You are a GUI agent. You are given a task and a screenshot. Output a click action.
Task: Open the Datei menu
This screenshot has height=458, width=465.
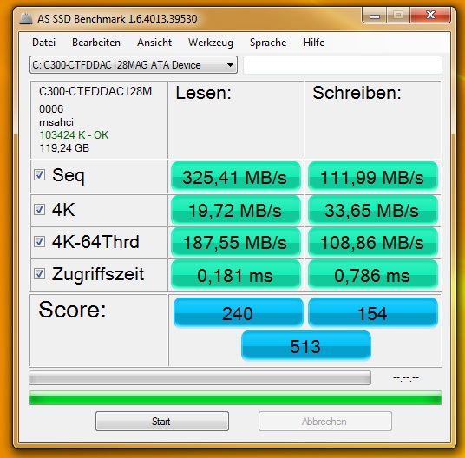coord(43,43)
